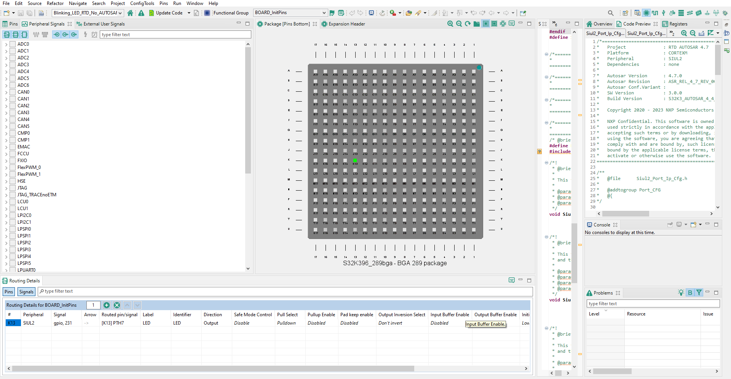Expand the FlexPWM_0 tree node
Viewport: 731px width, 379px height.
click(x=6, y=167)
